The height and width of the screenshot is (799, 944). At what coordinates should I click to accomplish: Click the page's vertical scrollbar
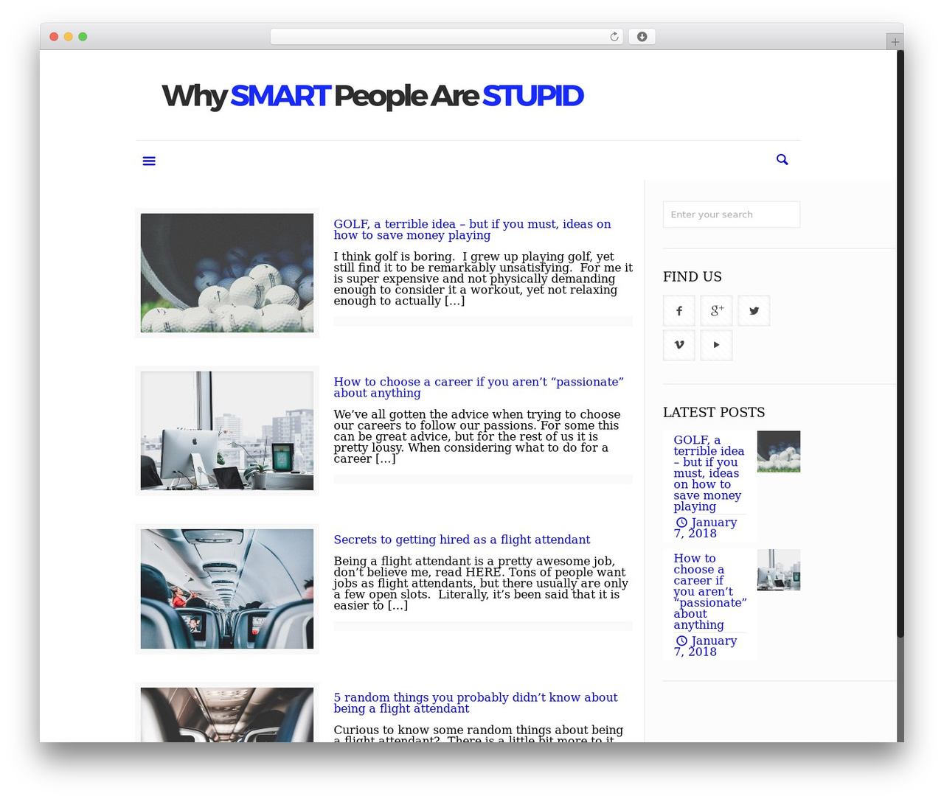coord(900,344)
